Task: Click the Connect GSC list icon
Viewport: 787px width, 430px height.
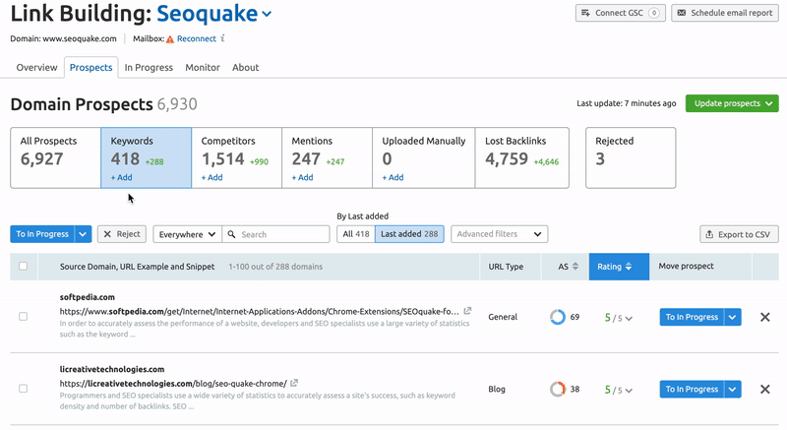Action: [x=585, y=13]
